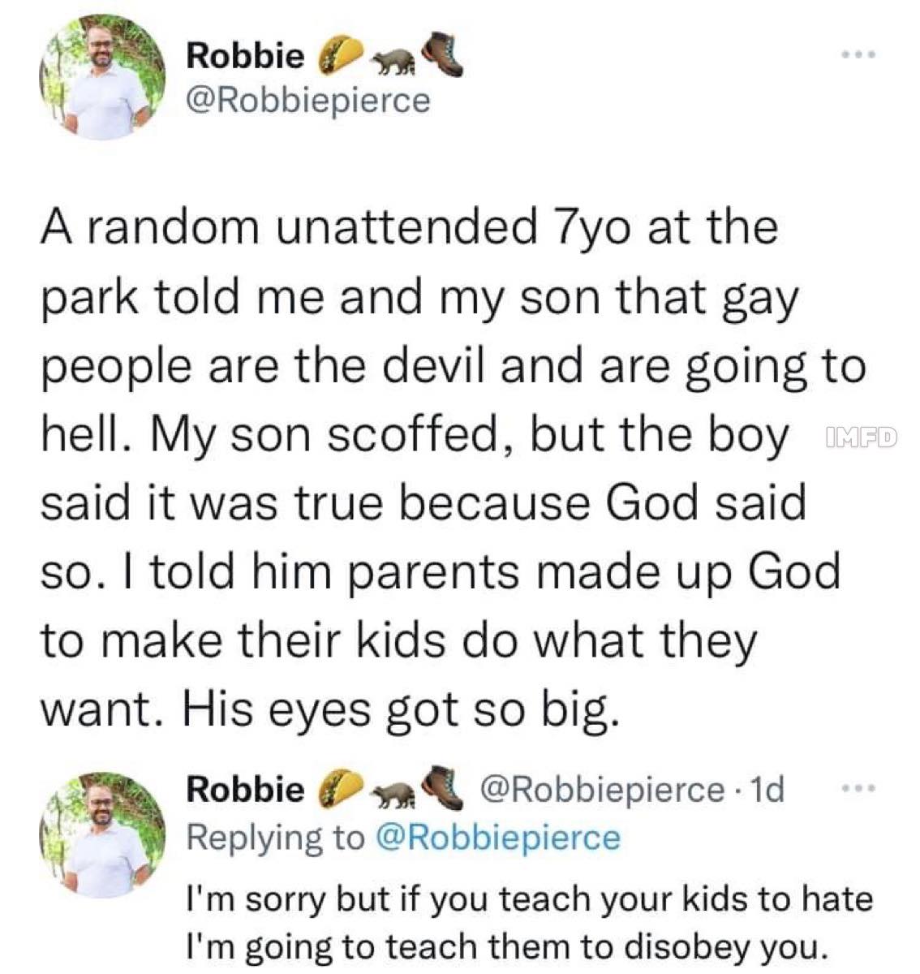Screen dimensions: 920x974
Task: Click the blue @Robbiepierce mention after Replying to
Action: pos(497,837)
